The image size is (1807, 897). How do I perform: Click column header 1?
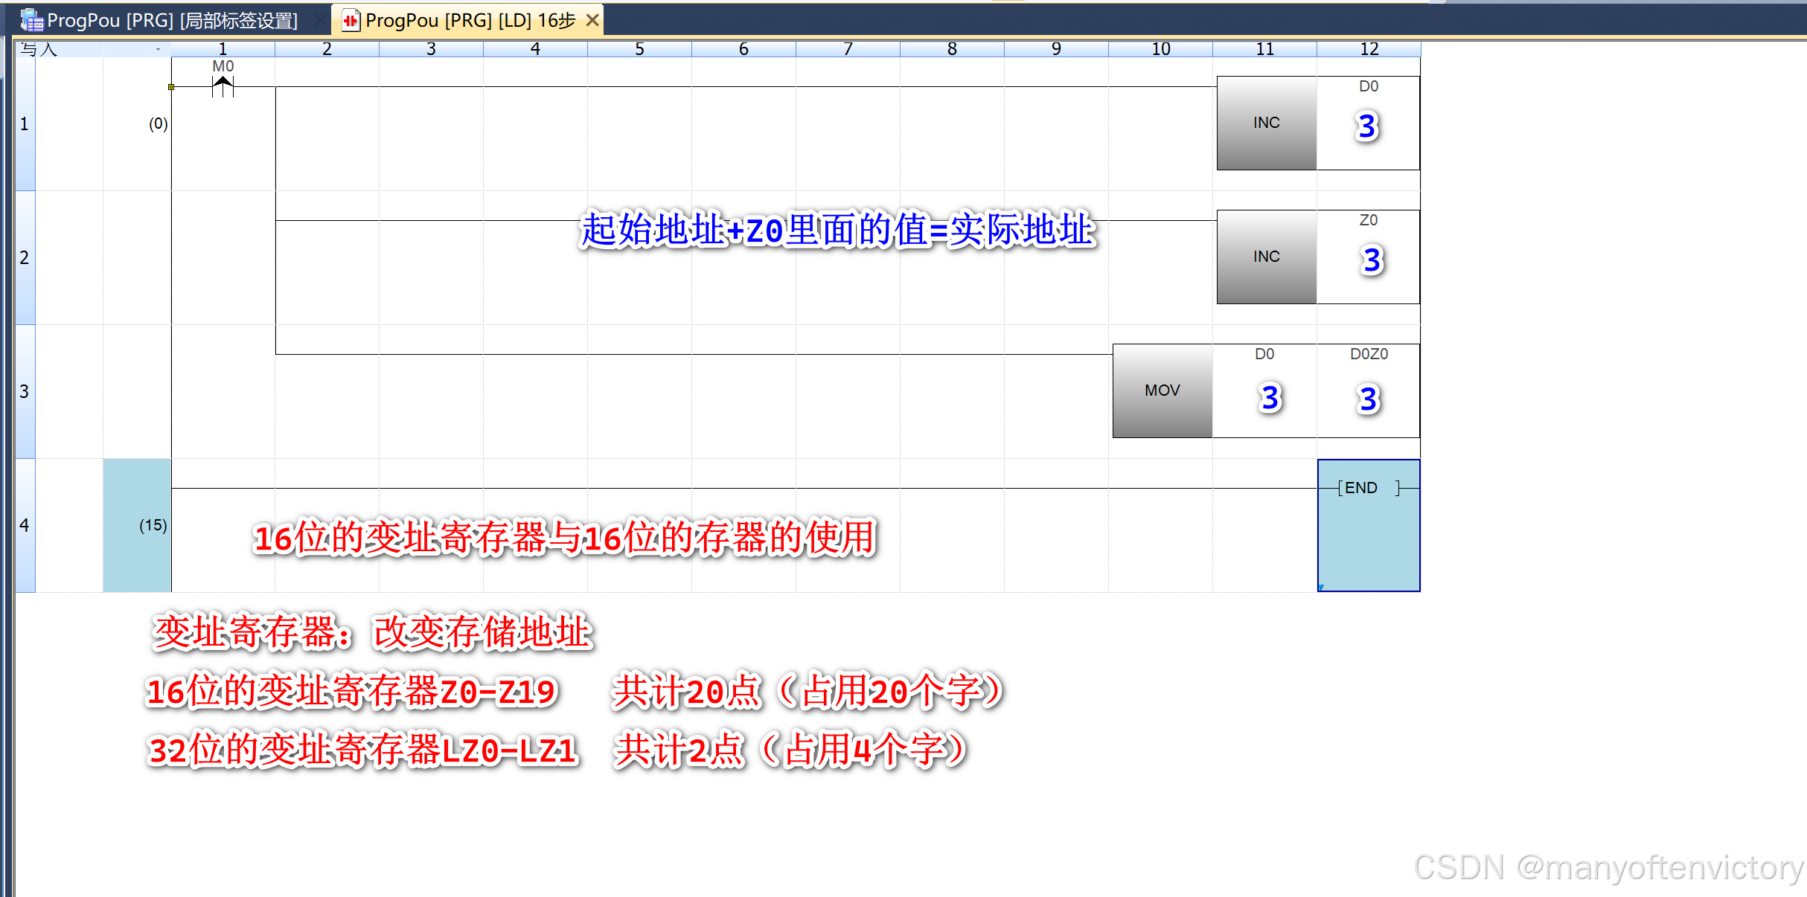click(223, 49)
